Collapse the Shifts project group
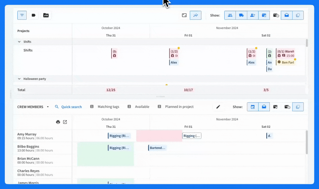 pos(19,42)
